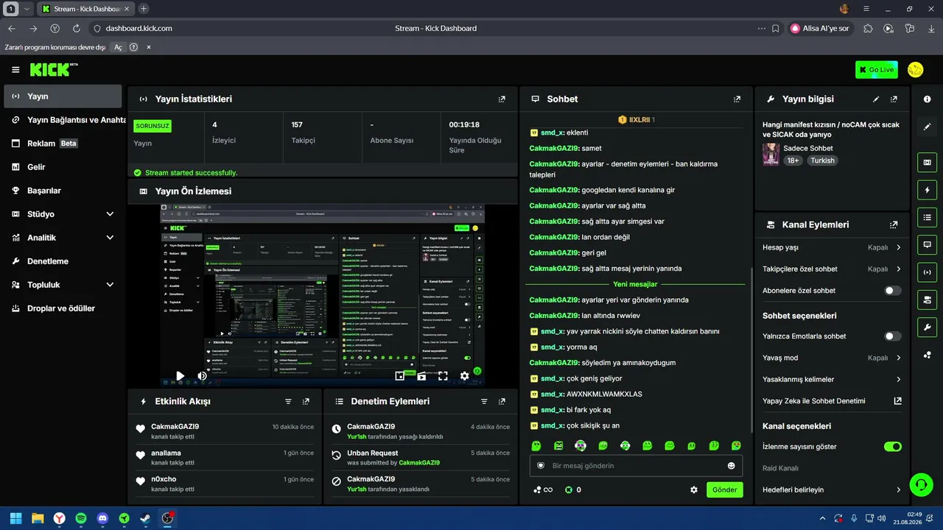Open the browser tab list dropdown
943x530 pixels.
[27, 9]
